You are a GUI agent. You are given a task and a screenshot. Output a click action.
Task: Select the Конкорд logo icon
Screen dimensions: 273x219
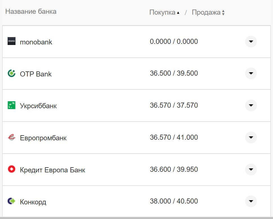(11, 201)
